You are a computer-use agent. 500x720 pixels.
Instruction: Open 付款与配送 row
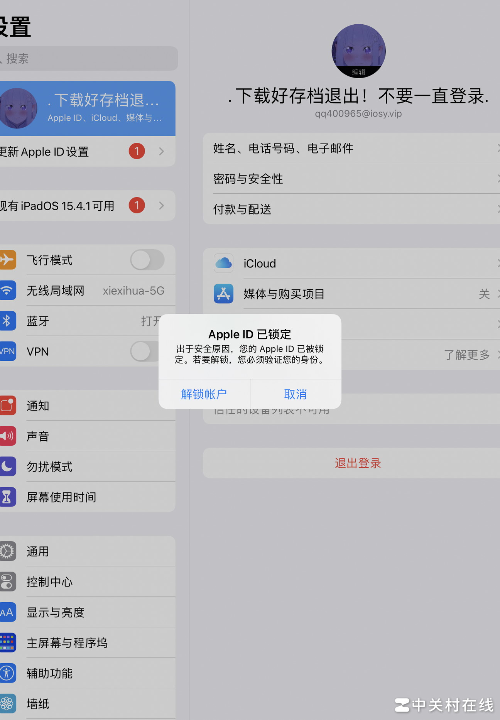click(351, 209)
